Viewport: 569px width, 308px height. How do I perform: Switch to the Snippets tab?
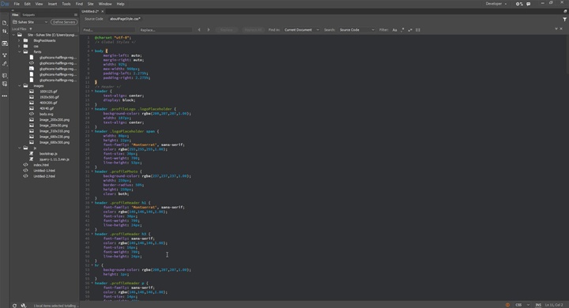coord(28,15)
